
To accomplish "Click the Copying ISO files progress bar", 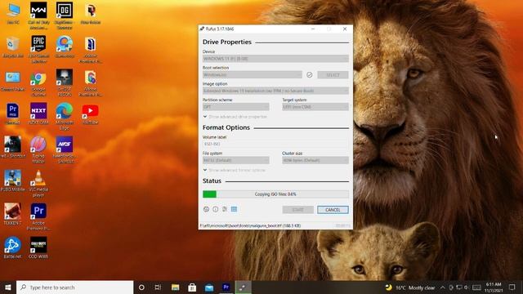I will tap(275, 194).
